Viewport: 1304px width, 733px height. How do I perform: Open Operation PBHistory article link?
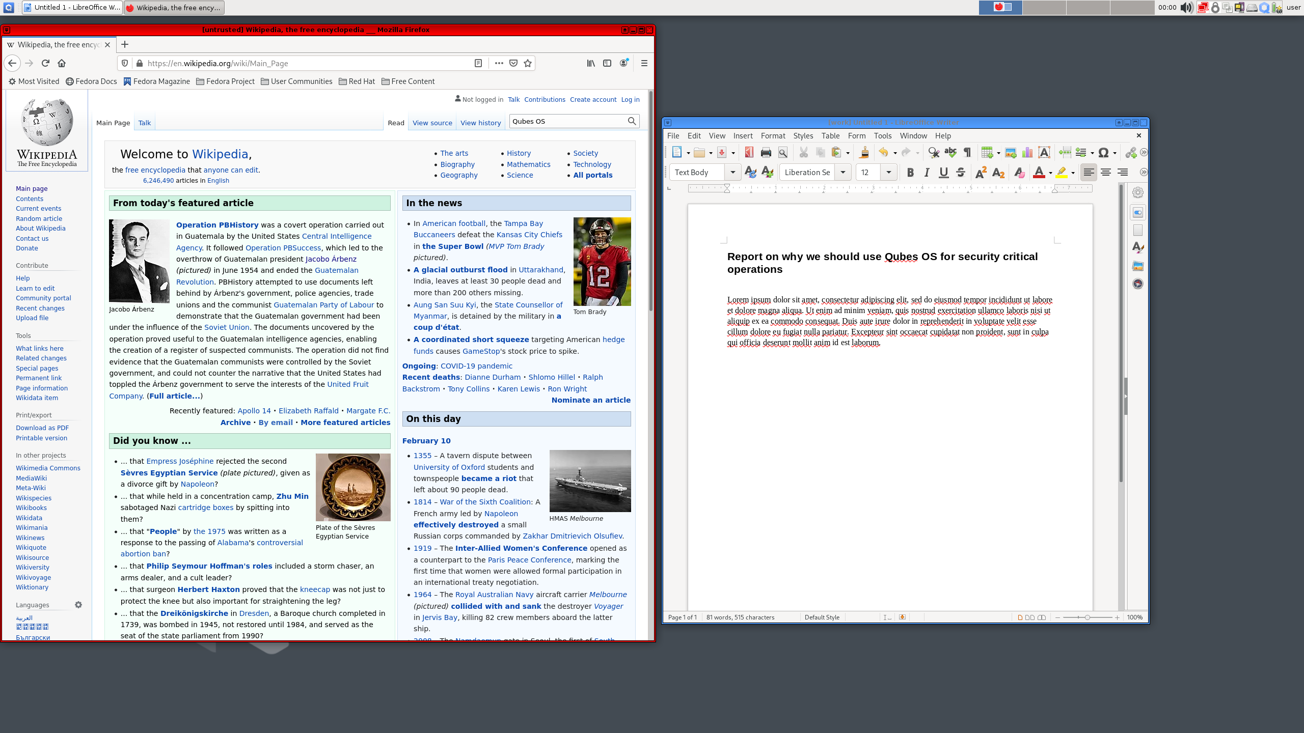[218, 224]
